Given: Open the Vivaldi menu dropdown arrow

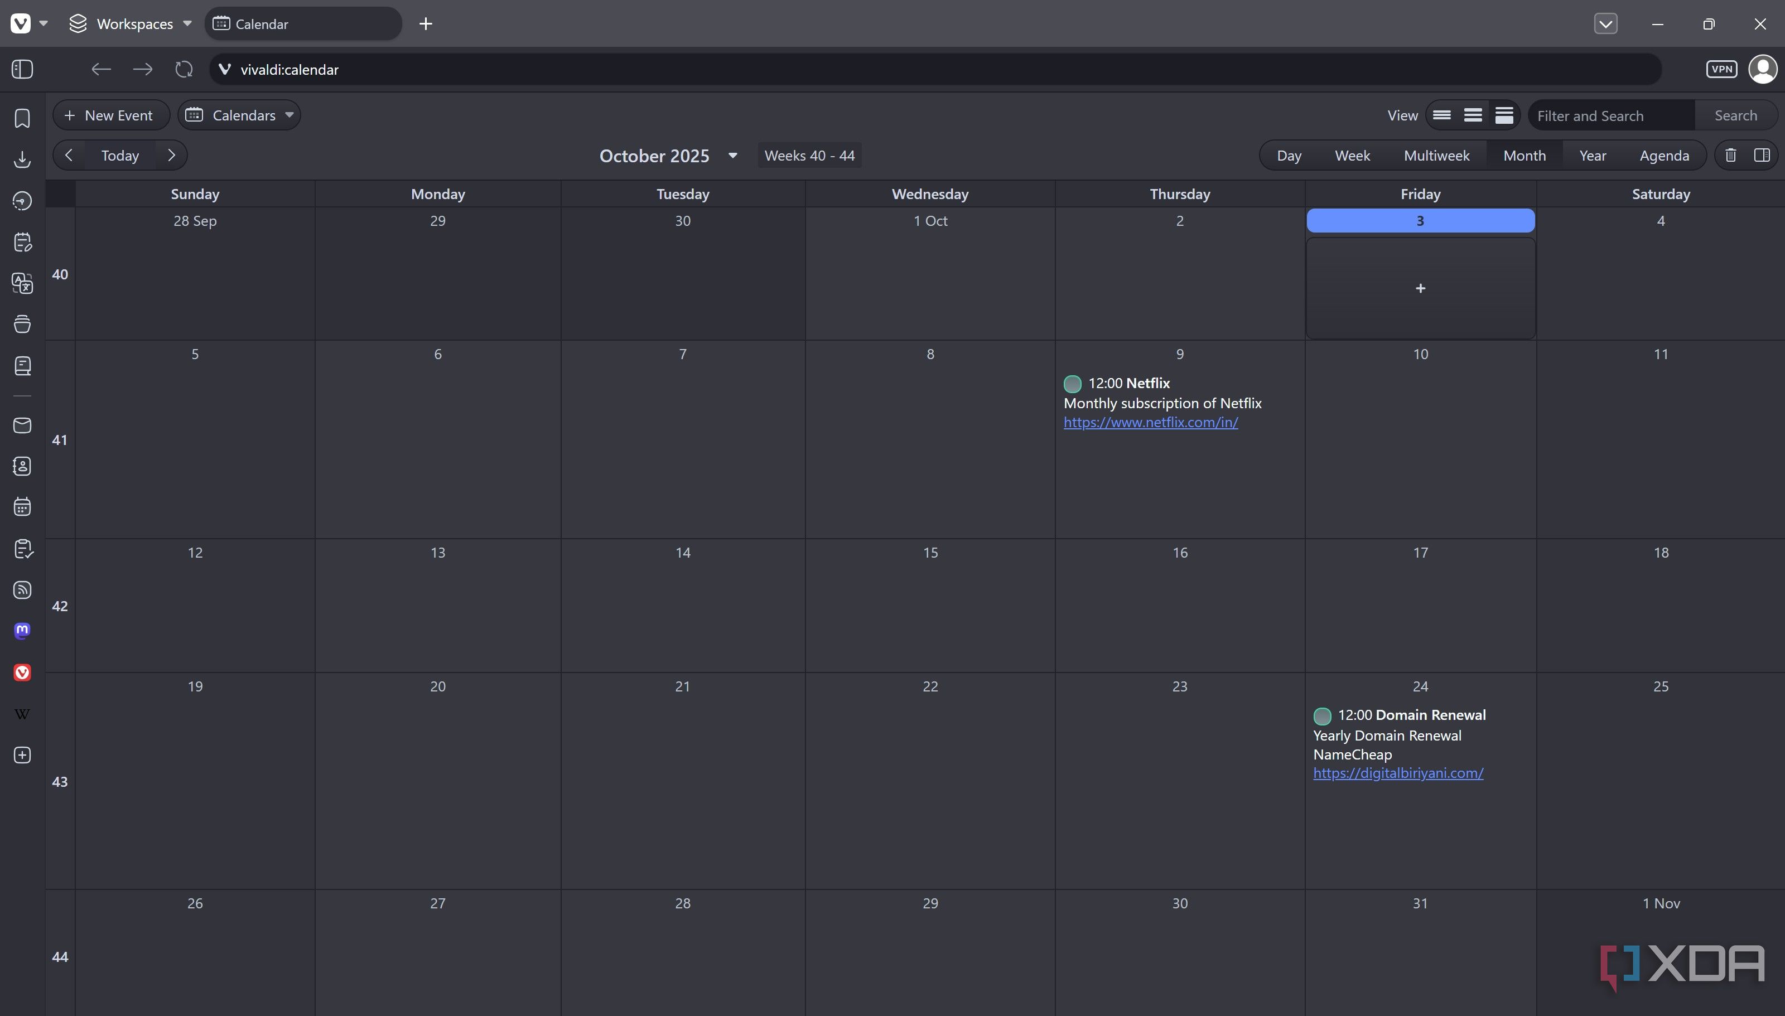Looking at the screenshot, I should 44,24.
